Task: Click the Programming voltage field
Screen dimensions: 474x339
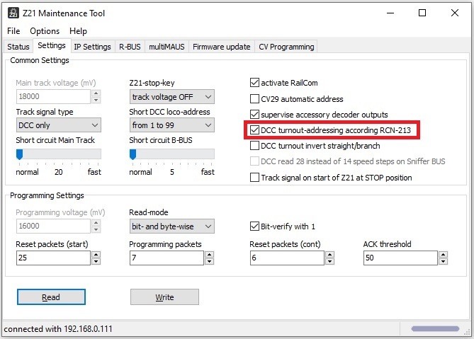Action: 54,226
